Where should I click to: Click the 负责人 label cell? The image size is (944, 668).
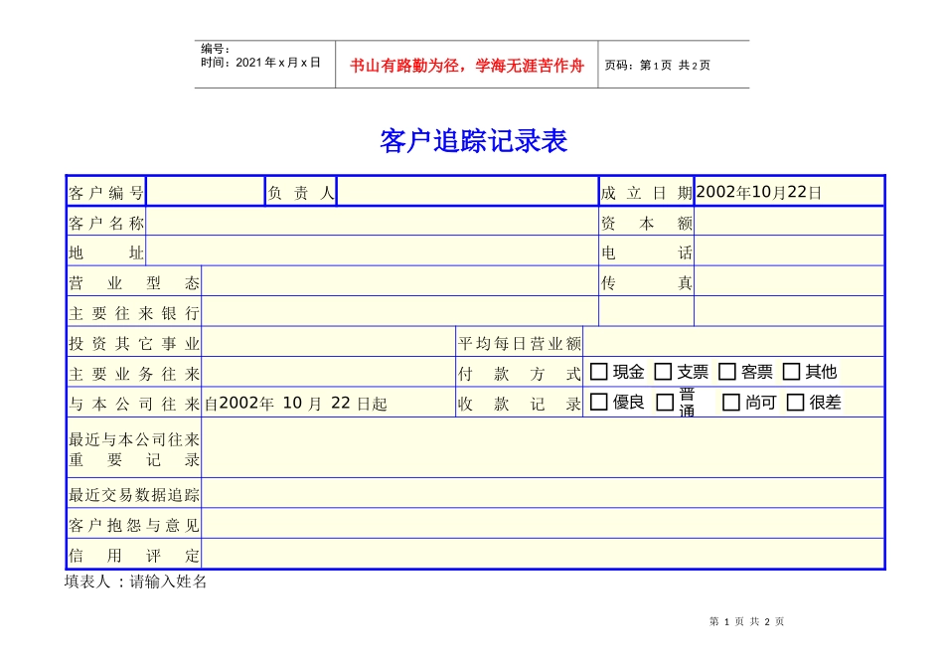pyautogui.click(x=301, y=192)
